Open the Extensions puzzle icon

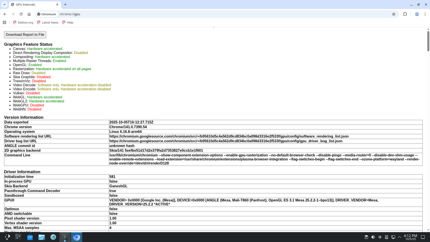[405, 14]
